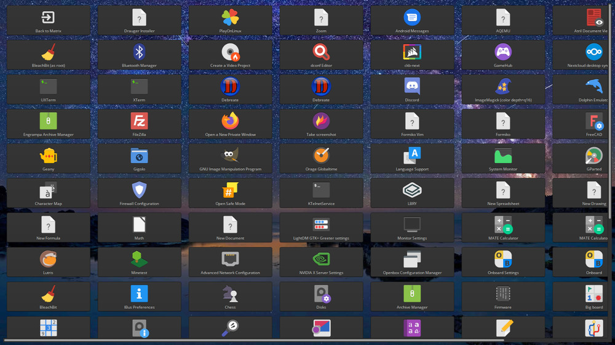Open the Big board mines tile
Viewport: 615px width, 345px height.
coord(581,296)
